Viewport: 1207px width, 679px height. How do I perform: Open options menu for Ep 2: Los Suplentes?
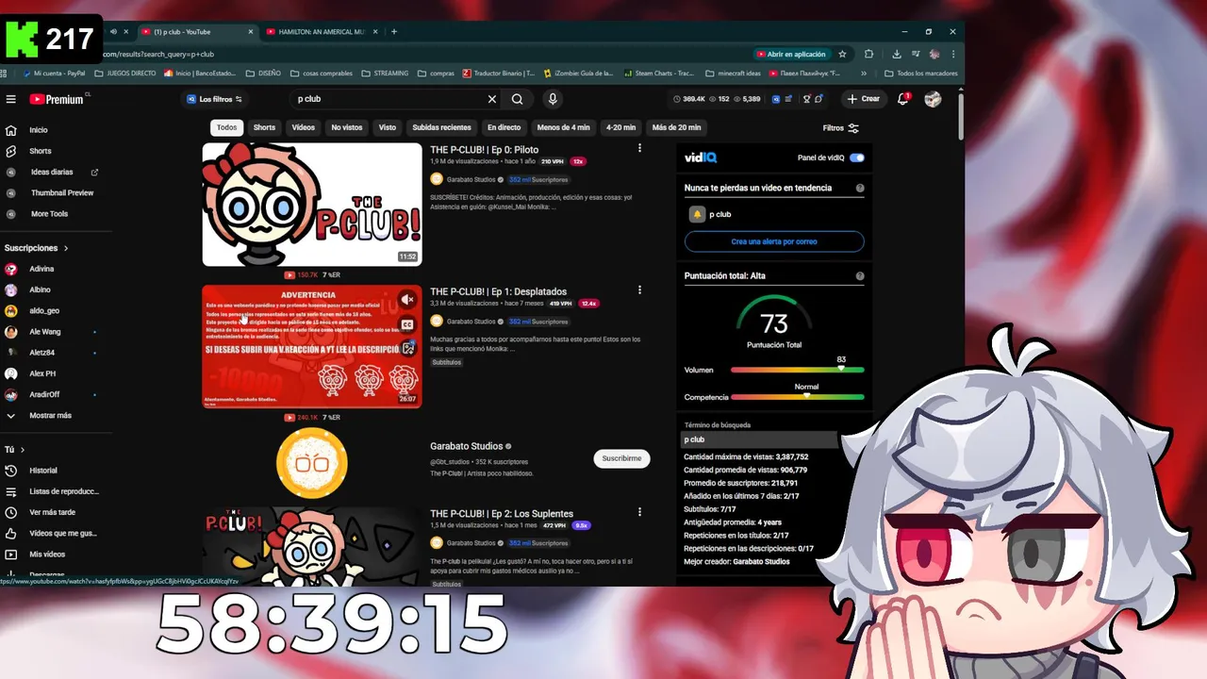[x=639, y=512]
